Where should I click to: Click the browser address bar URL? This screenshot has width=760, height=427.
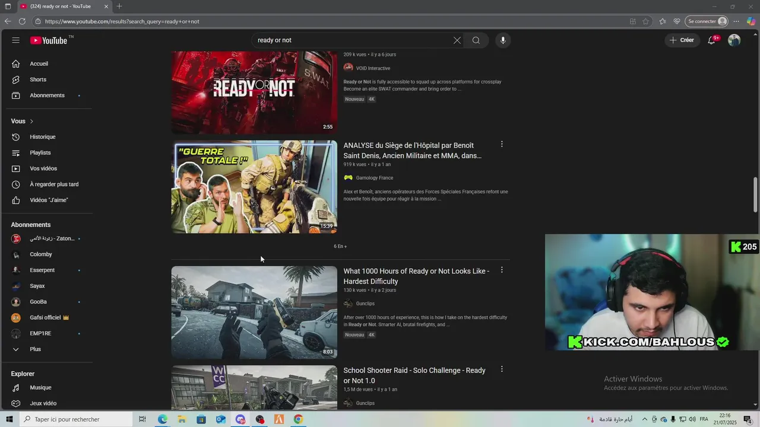pos(122,21)
